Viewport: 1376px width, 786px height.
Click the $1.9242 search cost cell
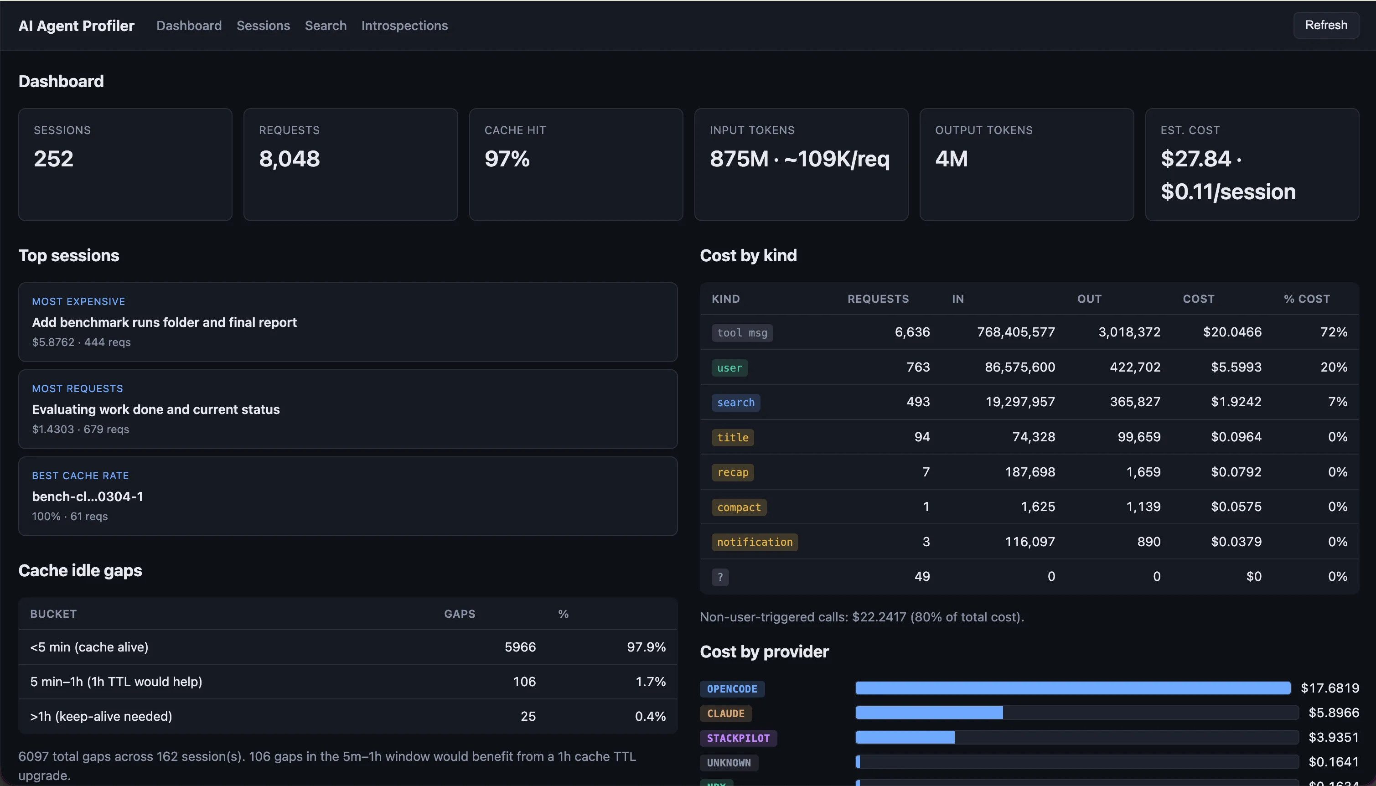1236,402
